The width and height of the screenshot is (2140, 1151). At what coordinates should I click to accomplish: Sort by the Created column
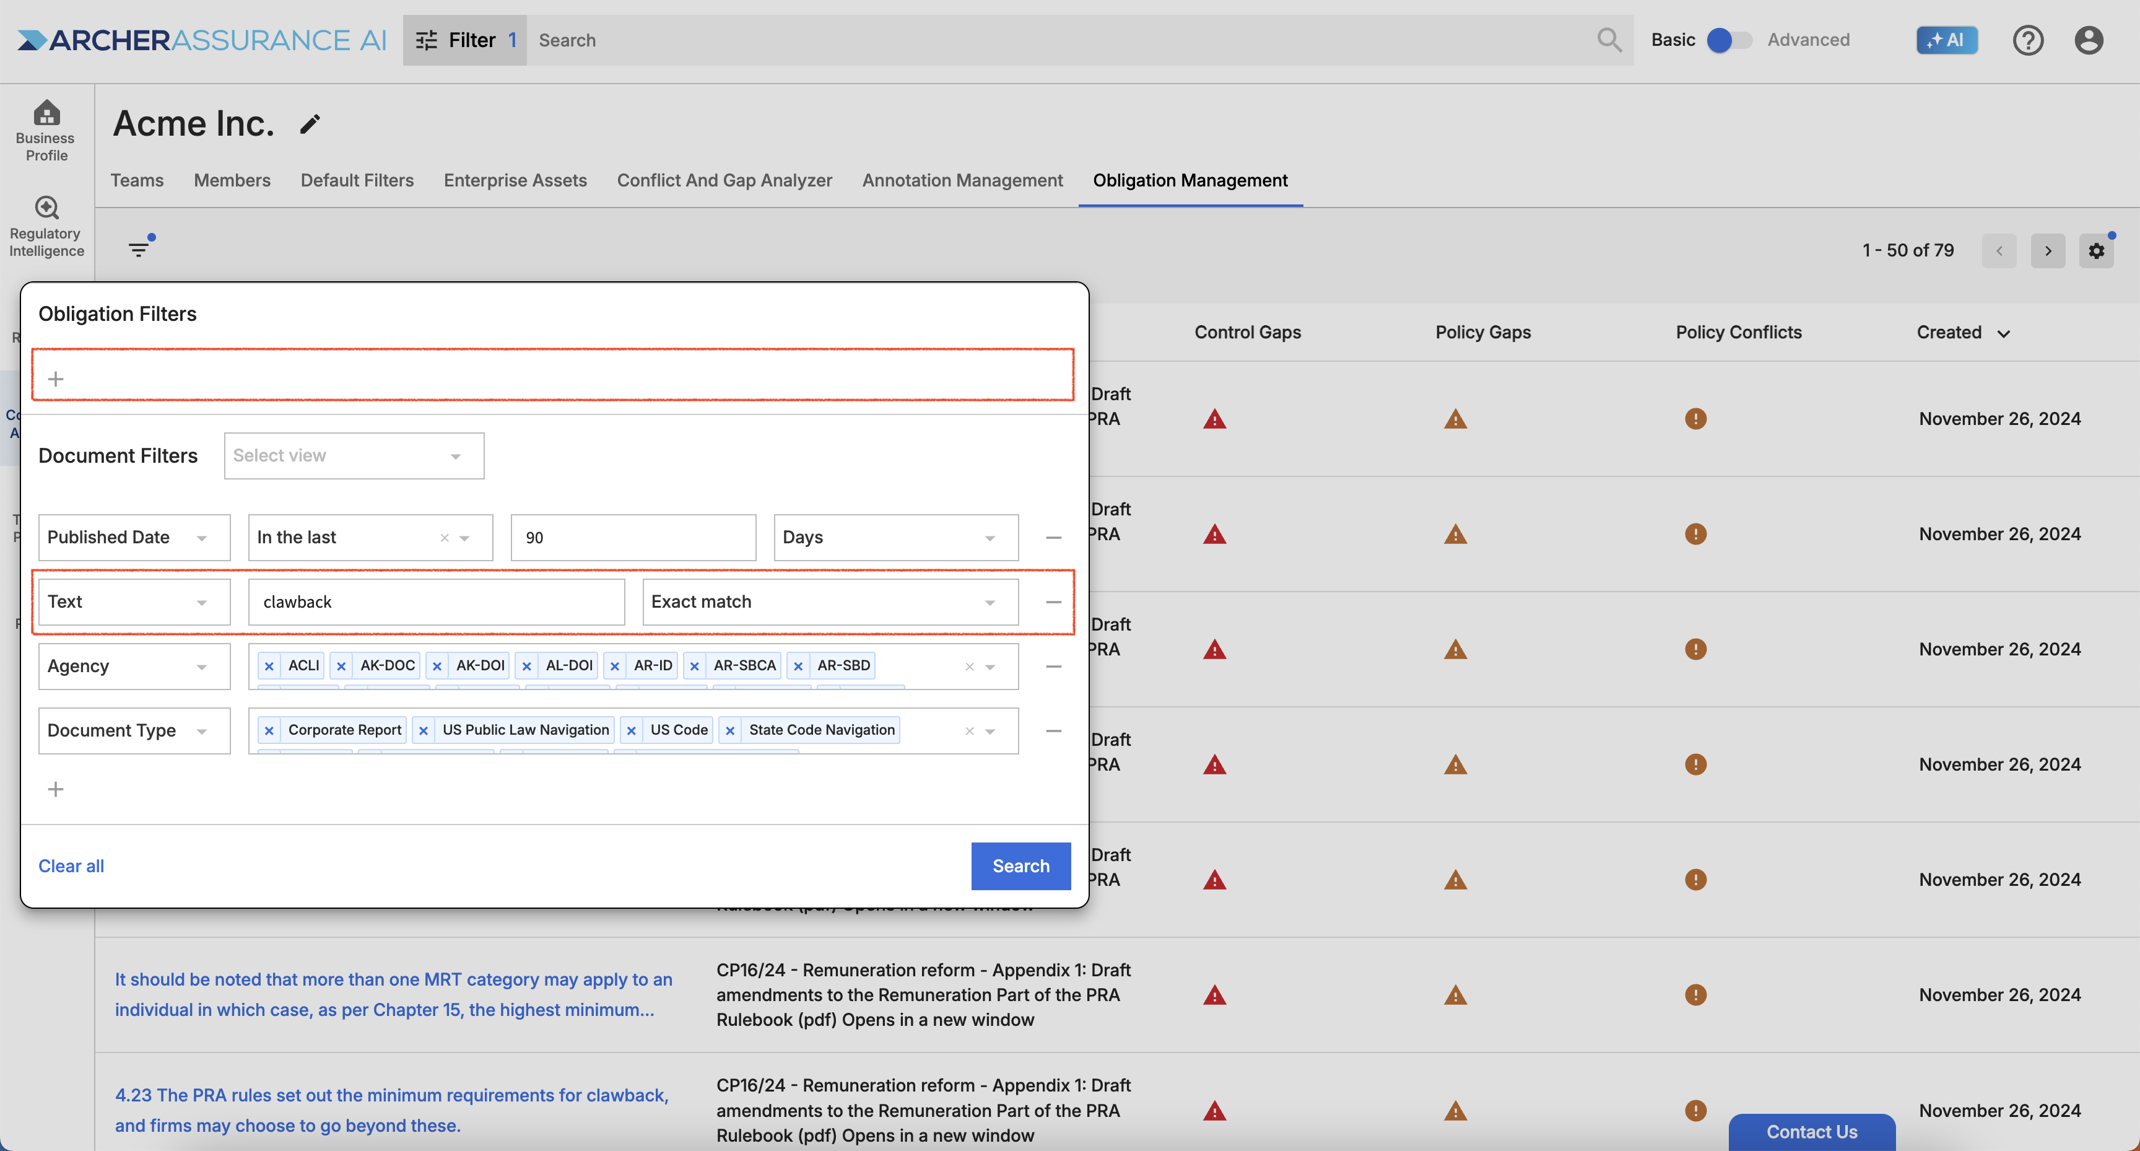[x=1963, y=333]
